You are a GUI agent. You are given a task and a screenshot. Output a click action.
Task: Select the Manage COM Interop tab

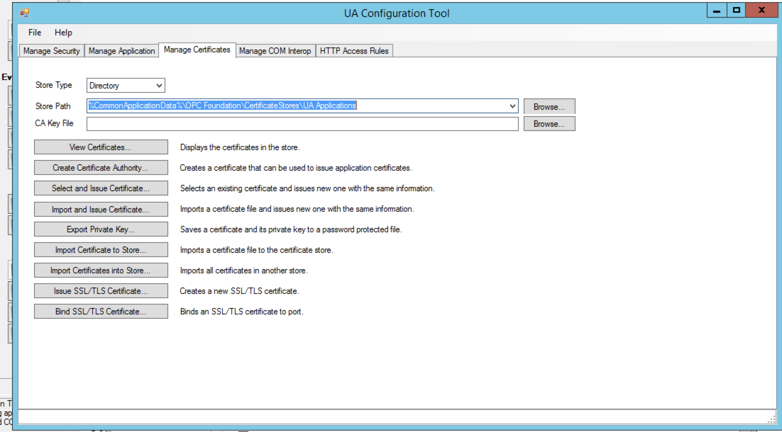pos(275,51)
